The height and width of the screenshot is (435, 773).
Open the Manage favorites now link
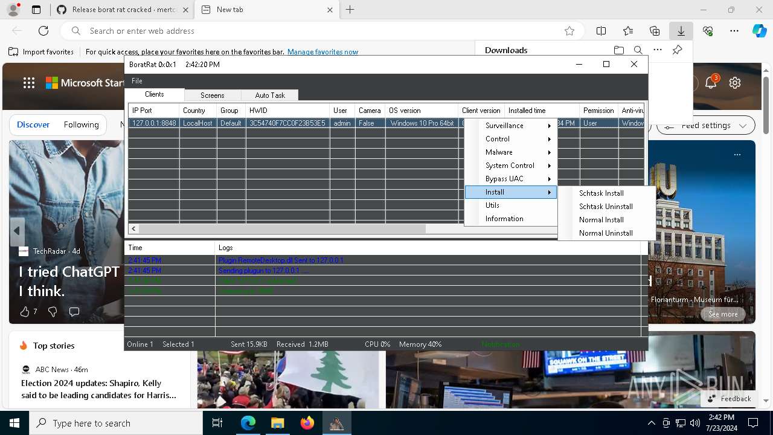322,52
